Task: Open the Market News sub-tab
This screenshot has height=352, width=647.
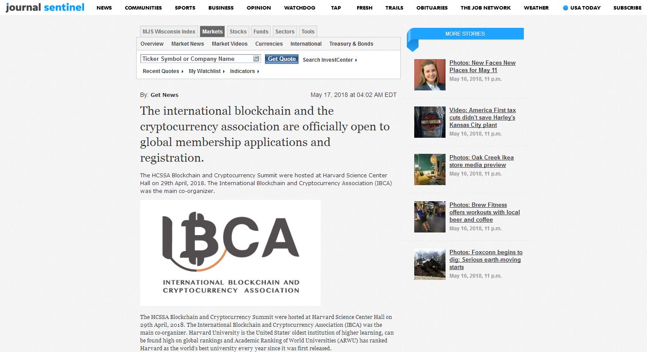Action: coord(188,44)
